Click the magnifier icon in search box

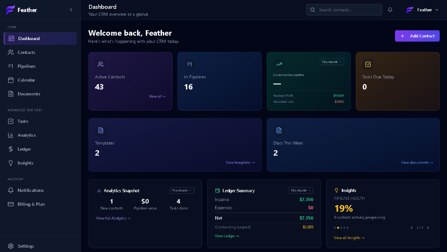pyautogui.click(x=313, y=10)
